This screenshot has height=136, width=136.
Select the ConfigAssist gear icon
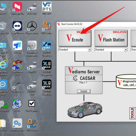tap(17, 125)
